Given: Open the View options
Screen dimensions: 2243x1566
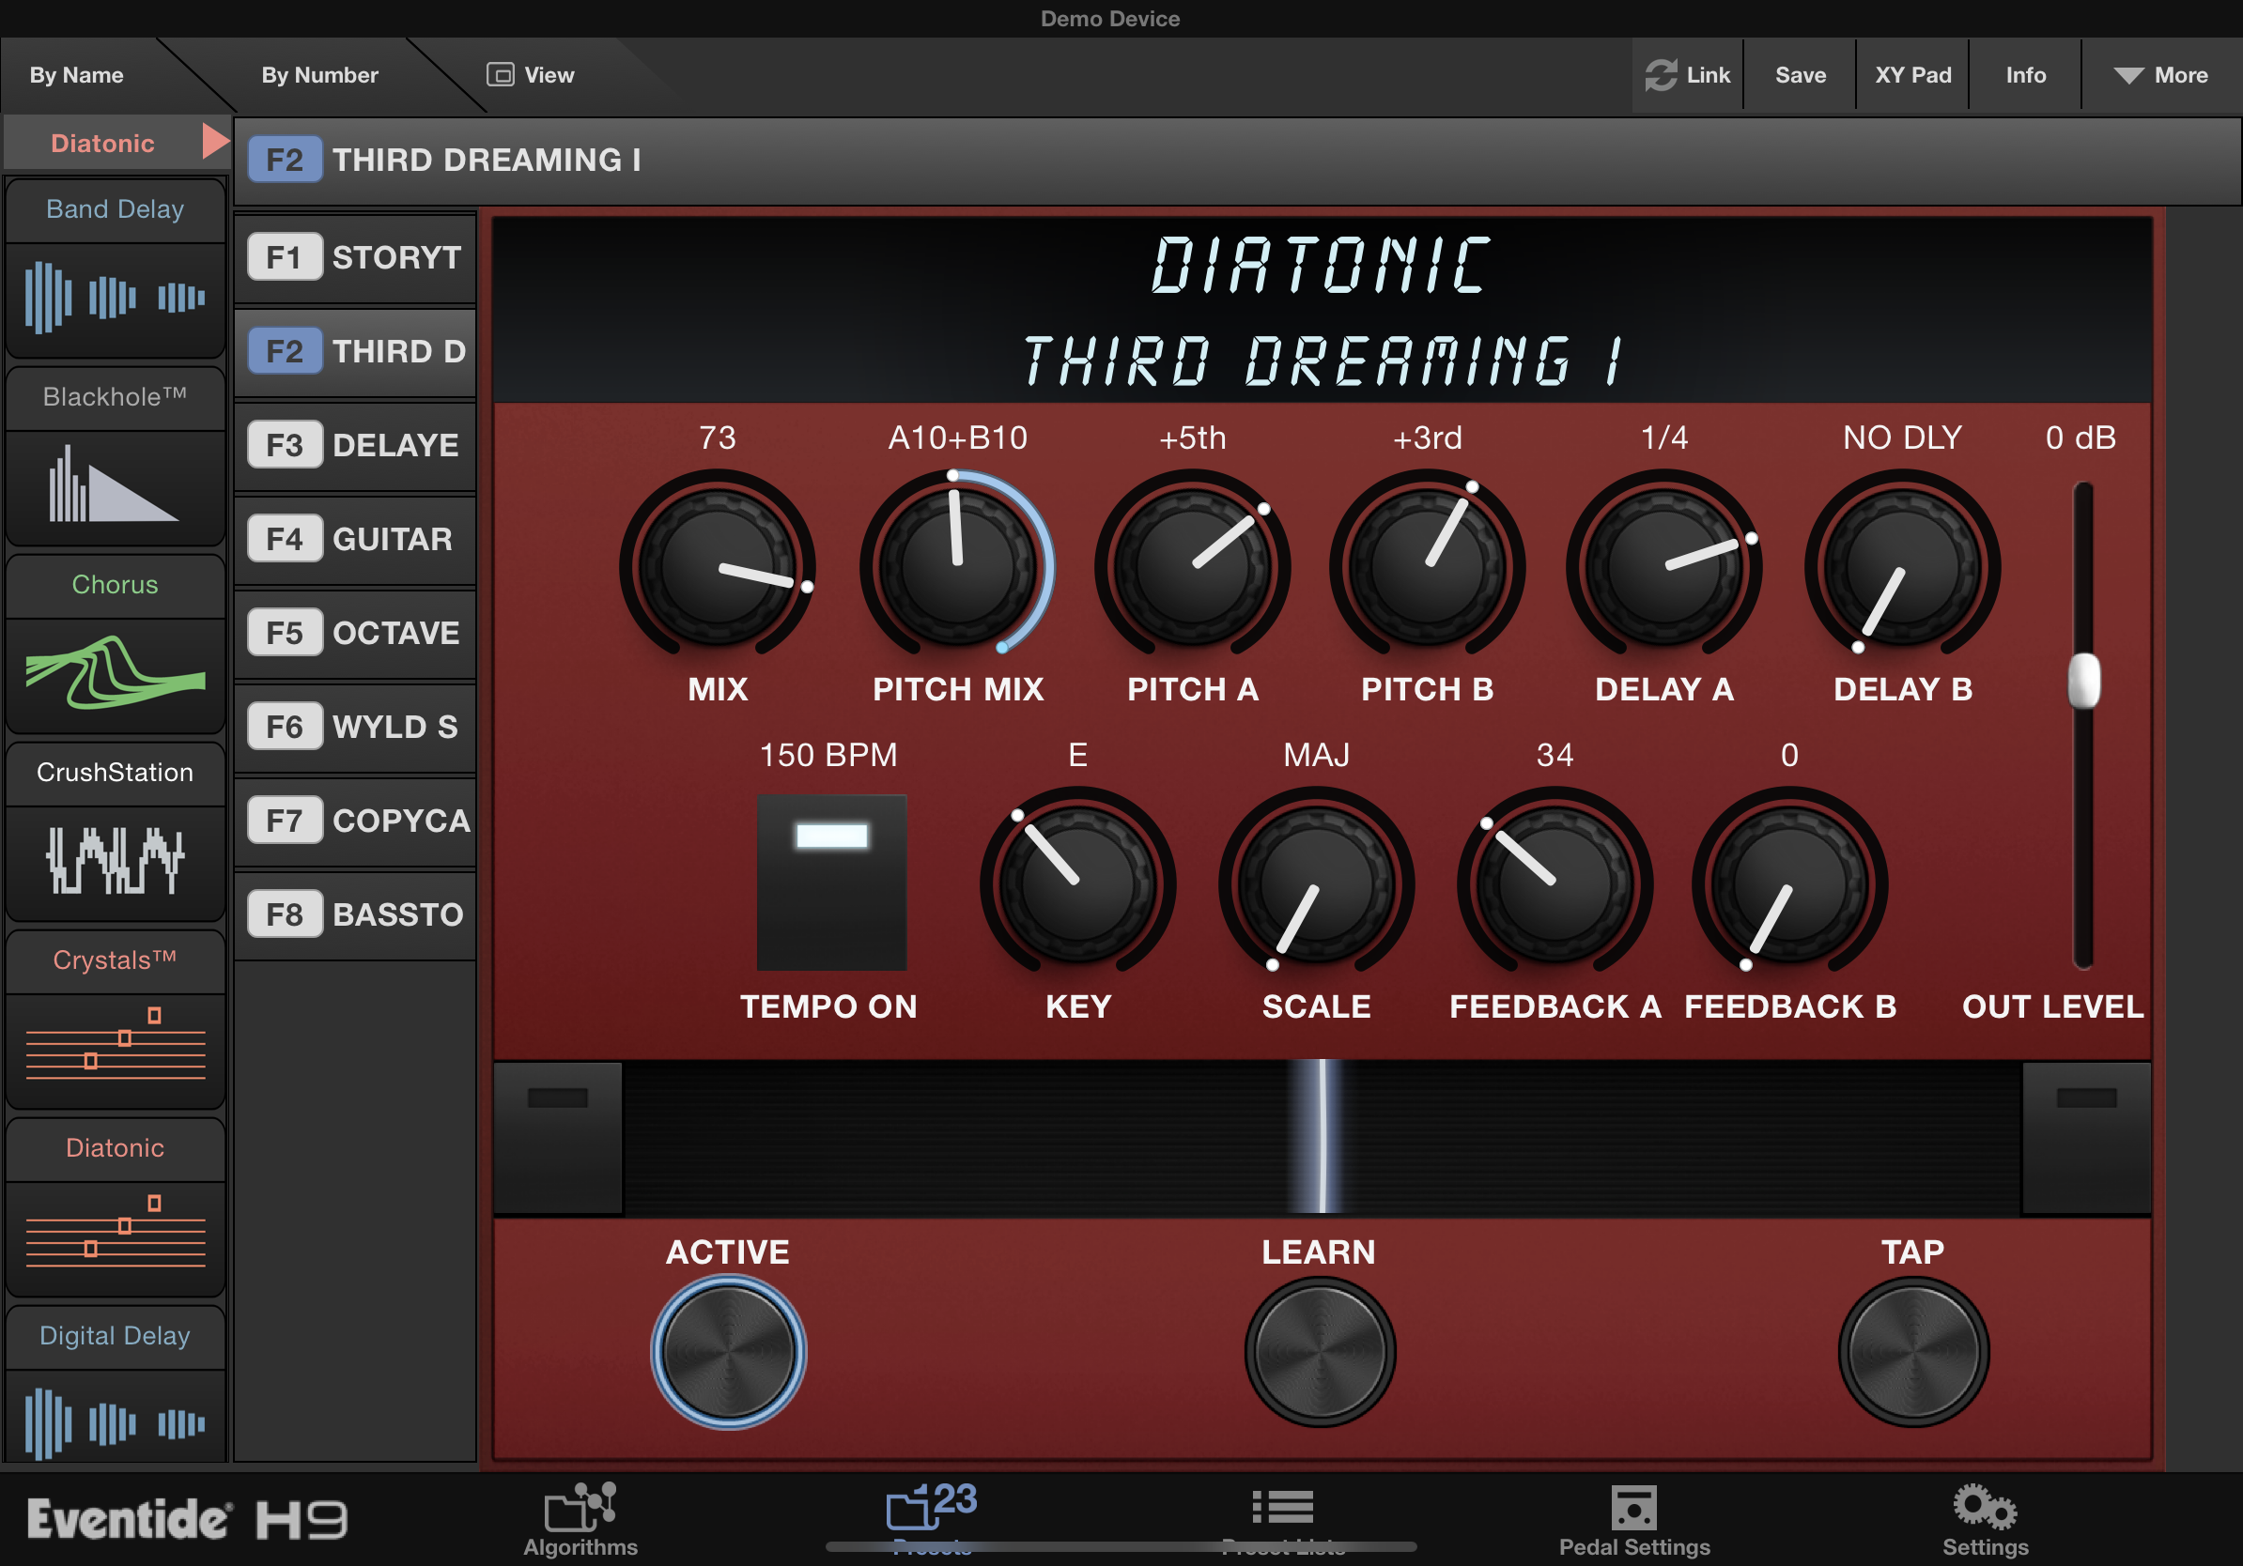Looking at the screenshot, I should [532, 75].
